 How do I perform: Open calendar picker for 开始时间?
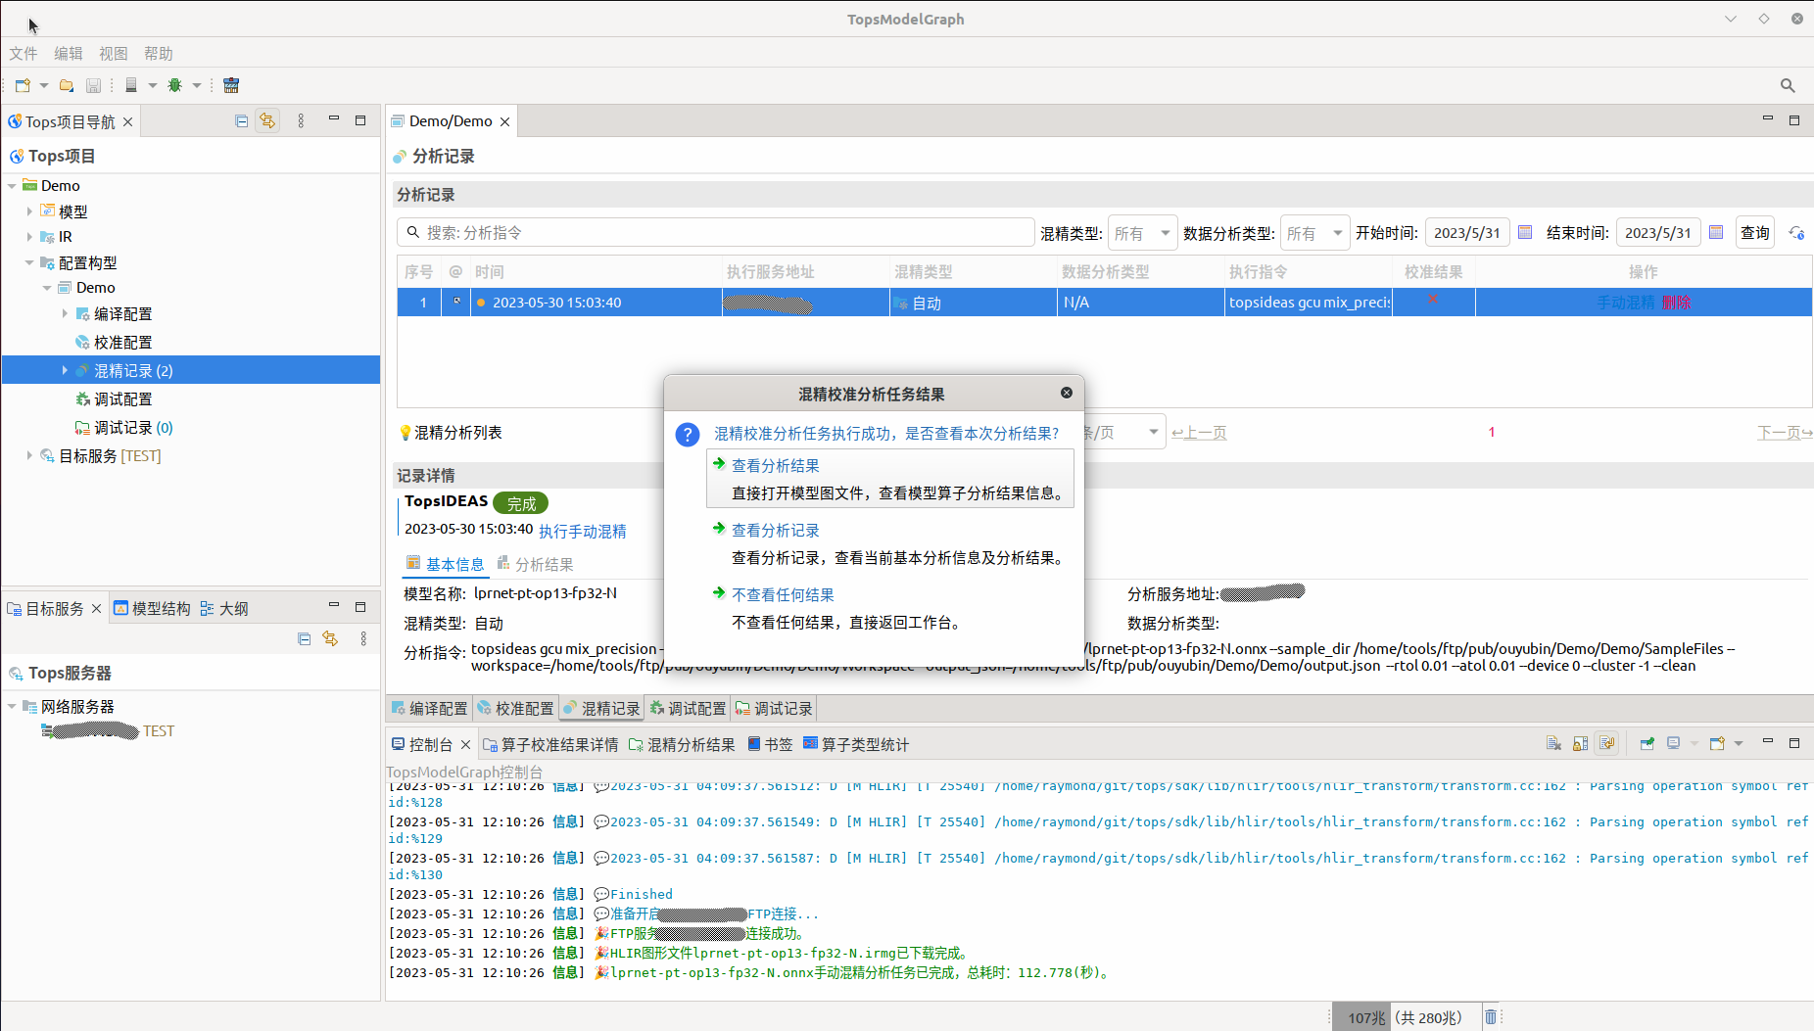coord(1525,232)
